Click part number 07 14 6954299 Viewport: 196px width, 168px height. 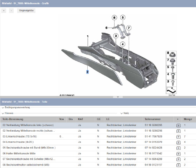[x=153, y=159]
